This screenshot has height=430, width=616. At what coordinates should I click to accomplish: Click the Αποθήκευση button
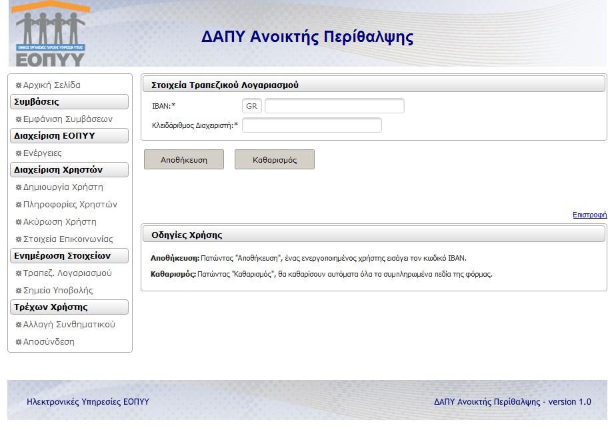(x=184, y=159)
